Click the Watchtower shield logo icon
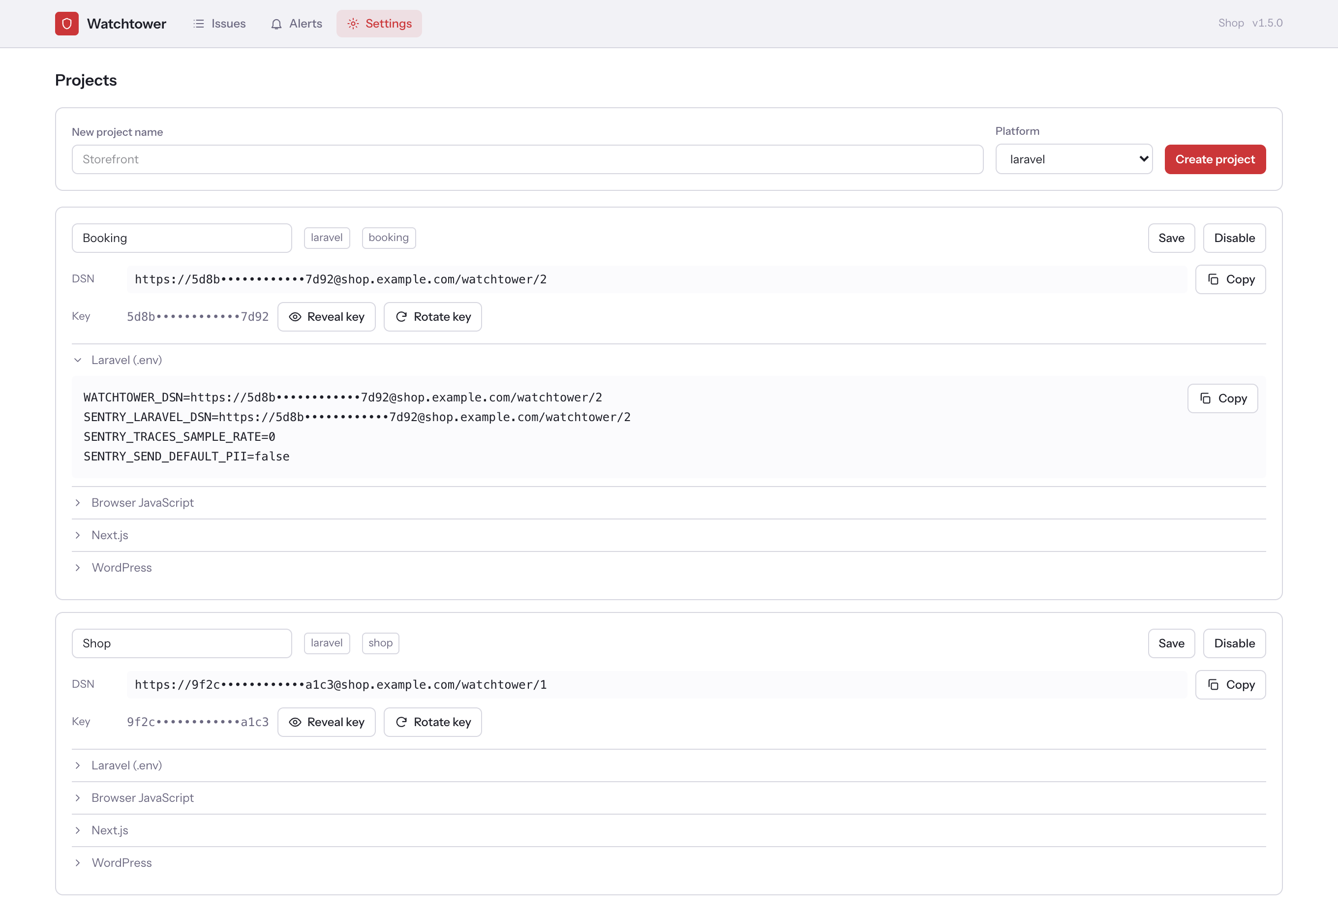Image resolution: width=1338 pixels, height=915 pixels. 67,24
